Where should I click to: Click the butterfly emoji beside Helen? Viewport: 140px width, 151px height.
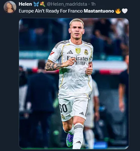[36, 4]
